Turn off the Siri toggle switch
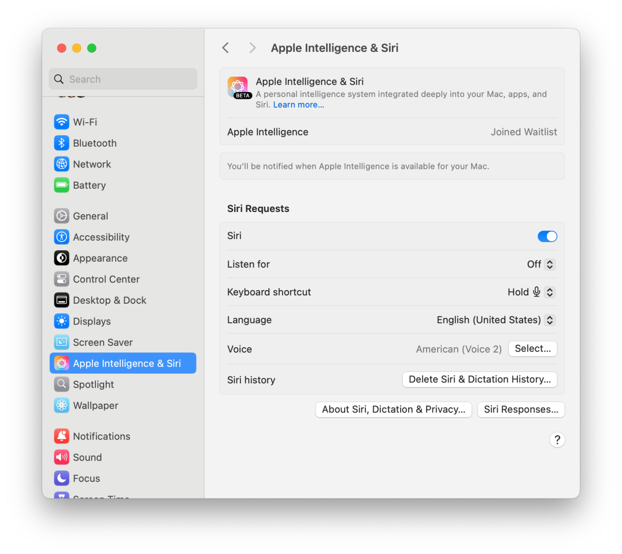 [547, 236]
